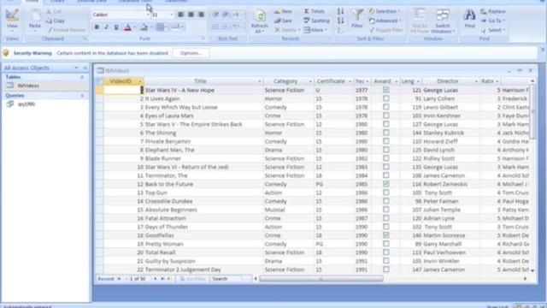The height and width of the screenshot is (308, 547).
Task: Toggle Award checkbox for Star Wars IV
Action: click(x=385, y=90)
